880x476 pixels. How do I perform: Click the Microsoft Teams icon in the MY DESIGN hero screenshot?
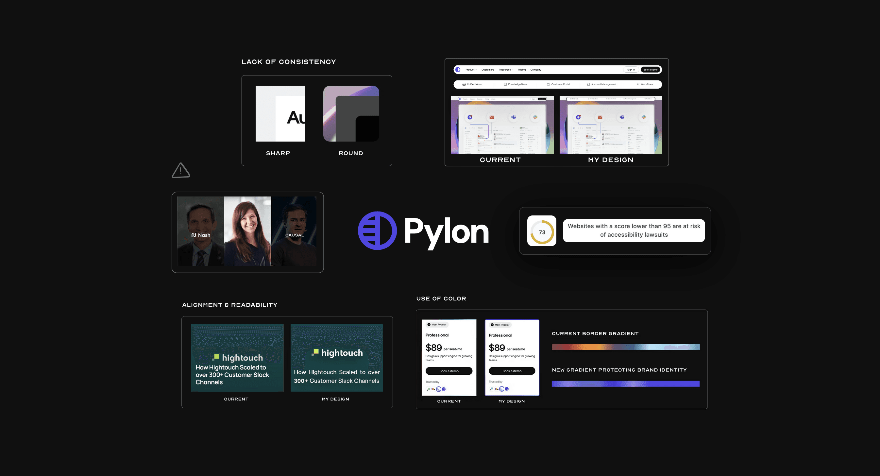(622, 117)
